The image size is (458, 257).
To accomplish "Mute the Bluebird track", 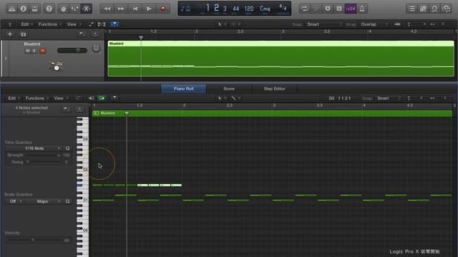I will tap(28, 51).
